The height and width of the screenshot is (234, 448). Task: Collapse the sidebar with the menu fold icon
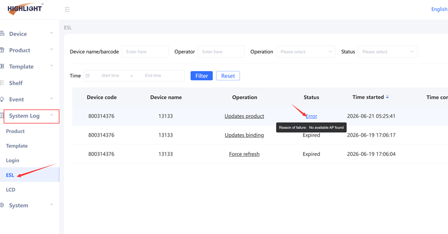67,10
